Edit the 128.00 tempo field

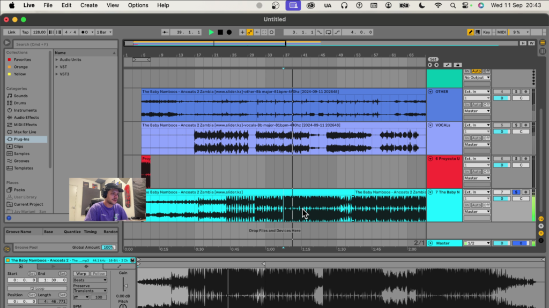click(39, 32)
